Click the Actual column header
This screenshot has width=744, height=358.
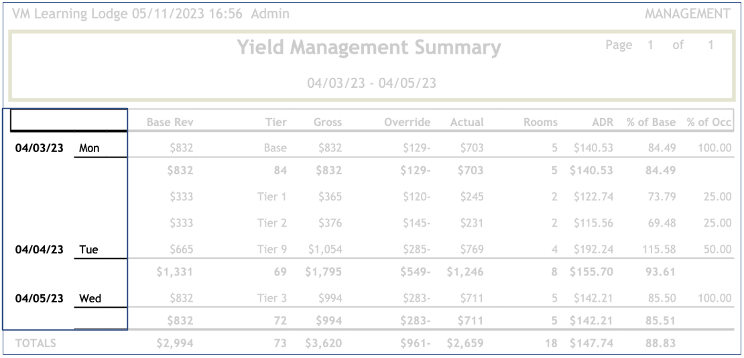pyautogui.click(x=467, y=122)
